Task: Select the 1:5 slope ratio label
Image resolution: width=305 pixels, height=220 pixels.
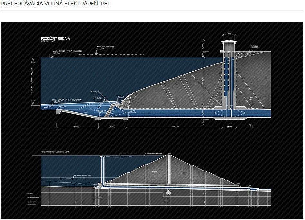Action: tap(85, 112)
